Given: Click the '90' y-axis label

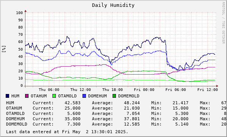Looking at the screenshot, I should [x=21, y=20].
